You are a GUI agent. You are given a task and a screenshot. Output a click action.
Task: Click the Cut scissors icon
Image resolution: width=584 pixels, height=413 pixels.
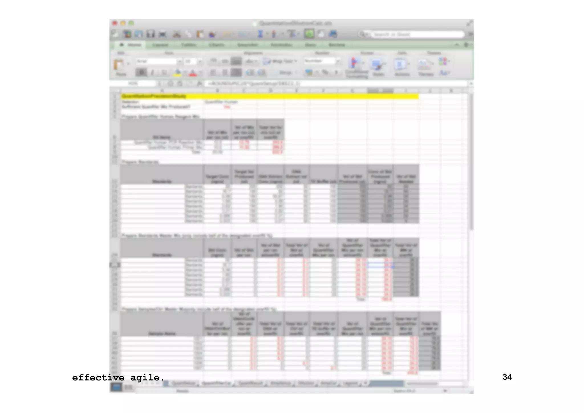[x=177, y=35]
